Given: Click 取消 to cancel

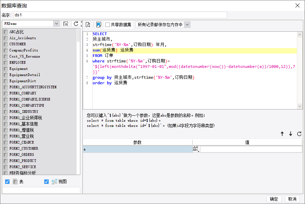Looking at the screenshot, I should (x=292, y=199).
